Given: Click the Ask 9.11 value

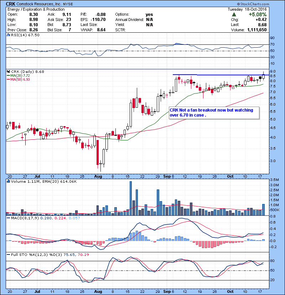Looking at the screenshot, I should [67, 15].
